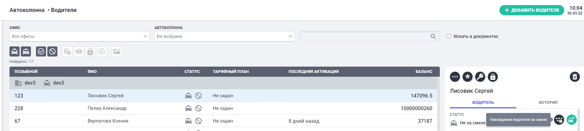This screenshot has width=584, height=131.
Task: Enable the 'Искать в документах' checkbox
Action: click(x=448, y=36)
